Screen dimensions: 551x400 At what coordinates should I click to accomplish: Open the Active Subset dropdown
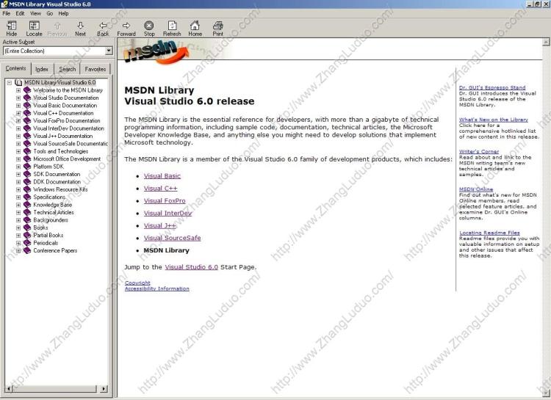point(109,51)
